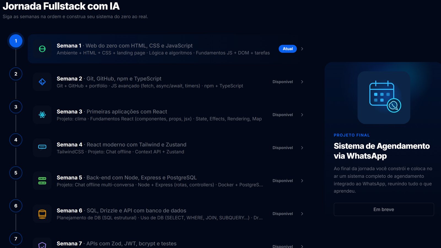Click the Semana 7 purple shield icon
Viewport: 441px width, 248px height.
tap(42, 245)
